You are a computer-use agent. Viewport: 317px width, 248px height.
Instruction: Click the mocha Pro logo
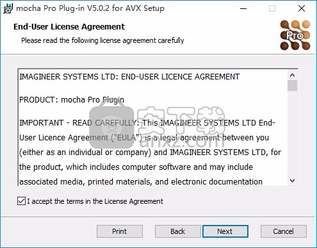(x=295, y=35)
